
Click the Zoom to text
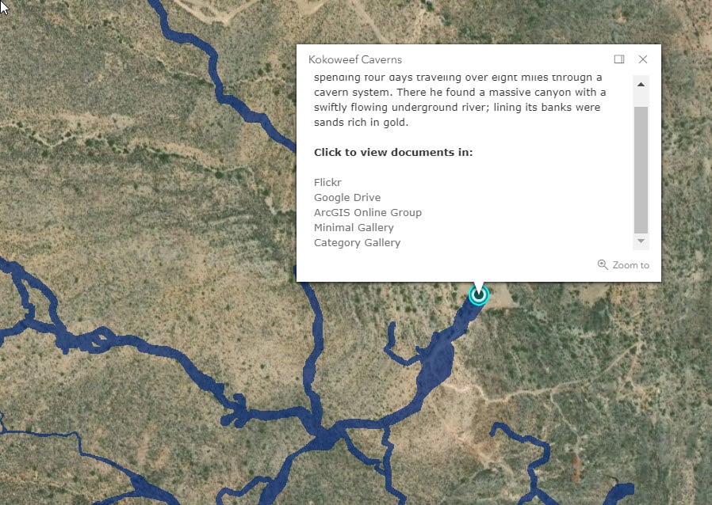[x=630, y=265]
